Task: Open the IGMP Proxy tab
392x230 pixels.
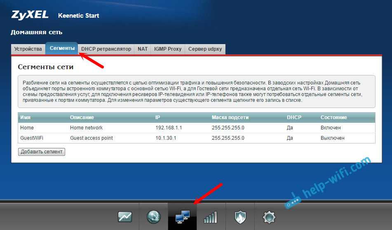Action: 168,49
